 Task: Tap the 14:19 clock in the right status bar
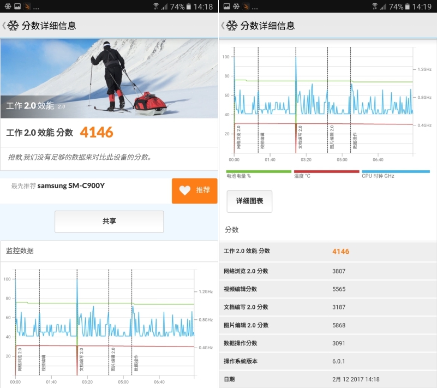[x=422, y=7]
